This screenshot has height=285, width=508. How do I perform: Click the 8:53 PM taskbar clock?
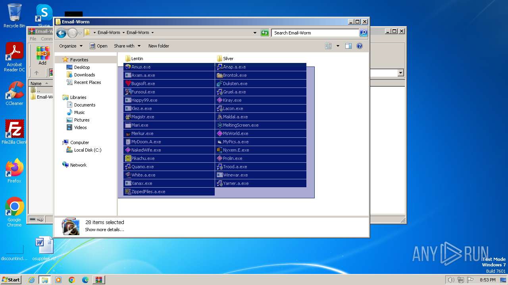coord(488,280)
